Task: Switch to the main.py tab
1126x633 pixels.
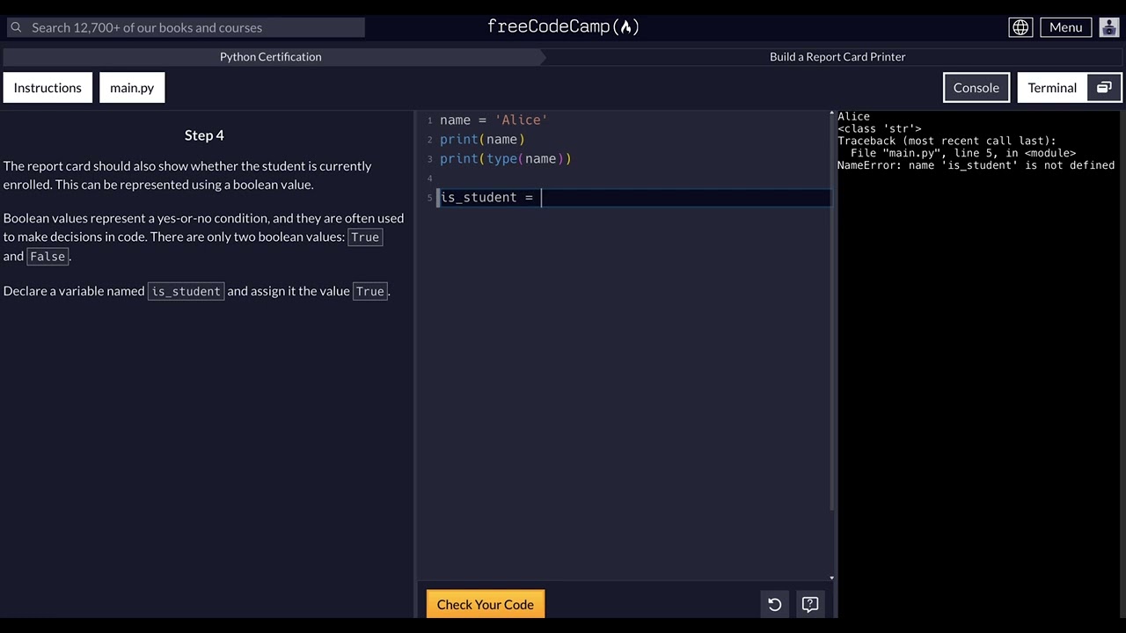Action: click(132, 88)
